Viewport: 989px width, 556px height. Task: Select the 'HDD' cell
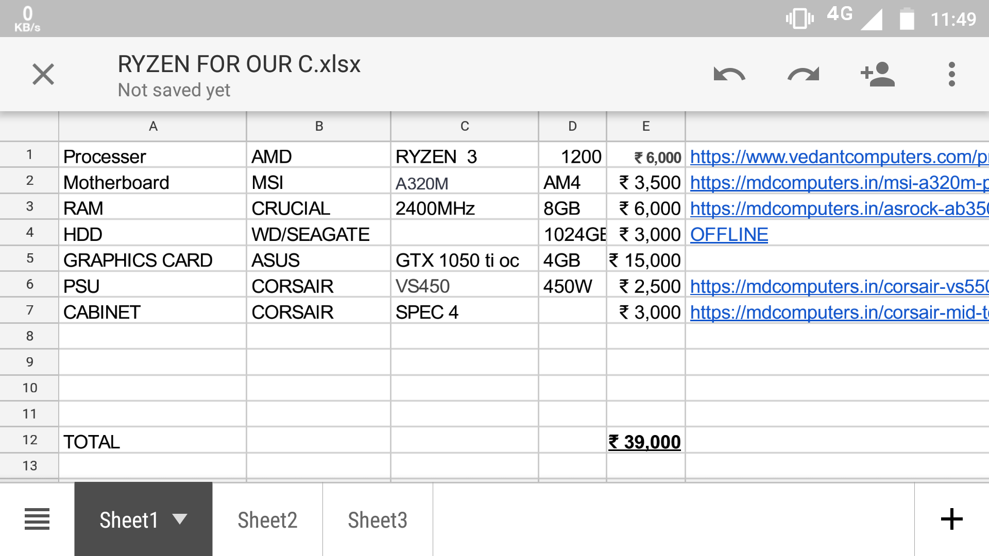click(x=153, y=232)
